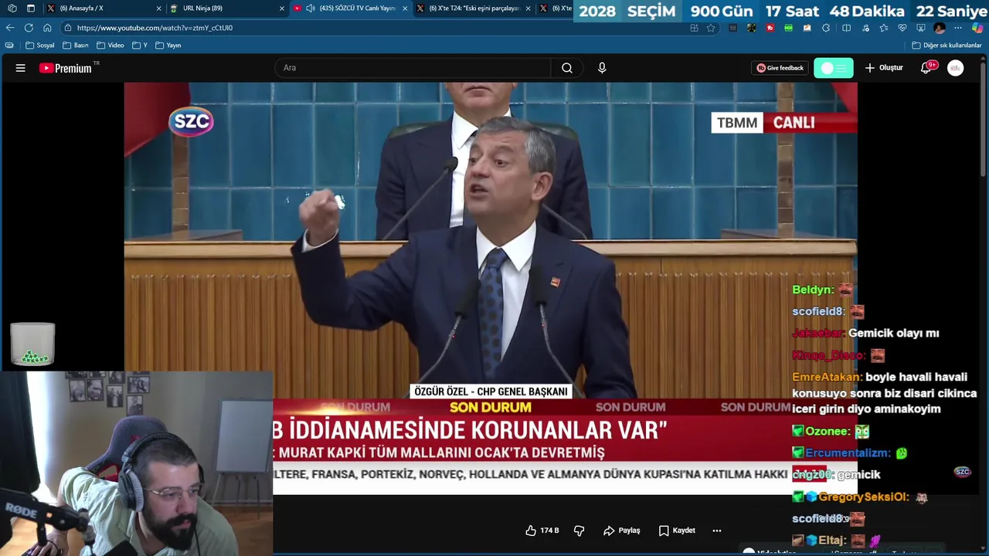Open the YouTube hamburger guide menu
This screenshot has height=556, width=989.
click(21, 68)
